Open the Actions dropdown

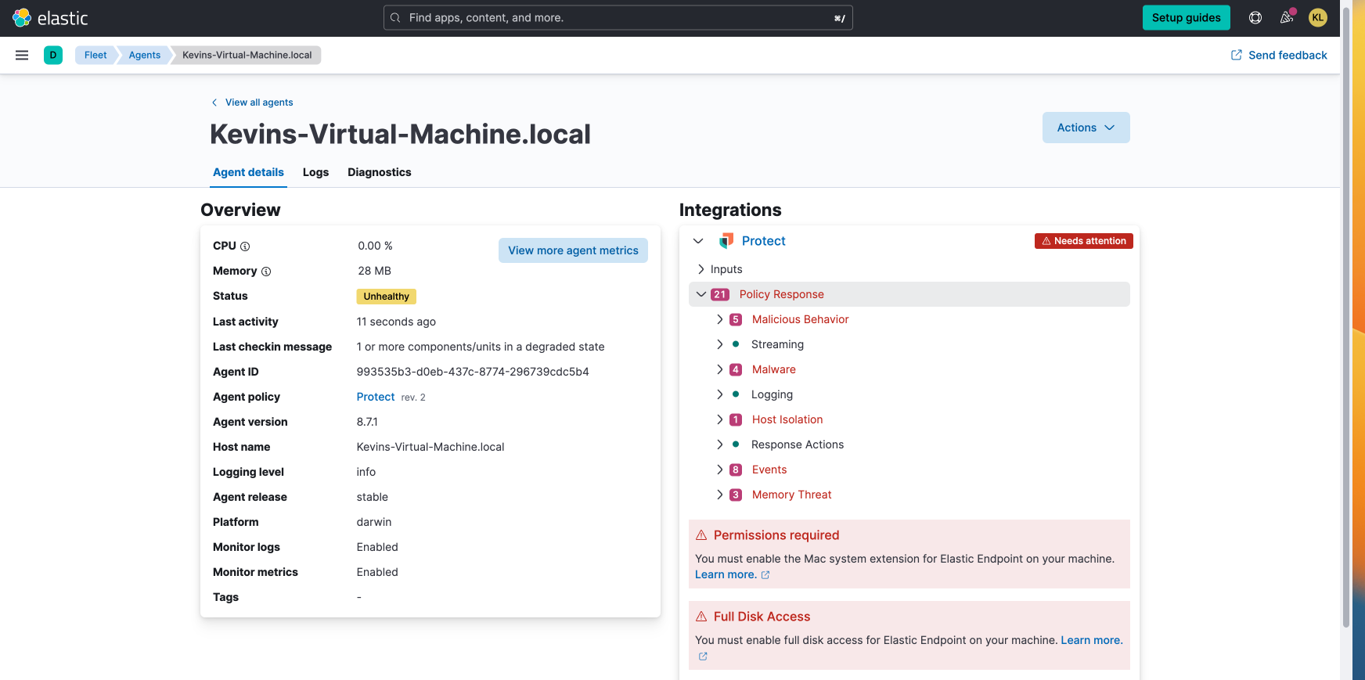click(1086, 128)
